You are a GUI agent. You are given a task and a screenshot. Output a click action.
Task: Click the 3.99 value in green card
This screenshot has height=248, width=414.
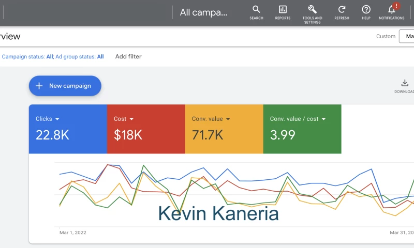coord(283,135)
